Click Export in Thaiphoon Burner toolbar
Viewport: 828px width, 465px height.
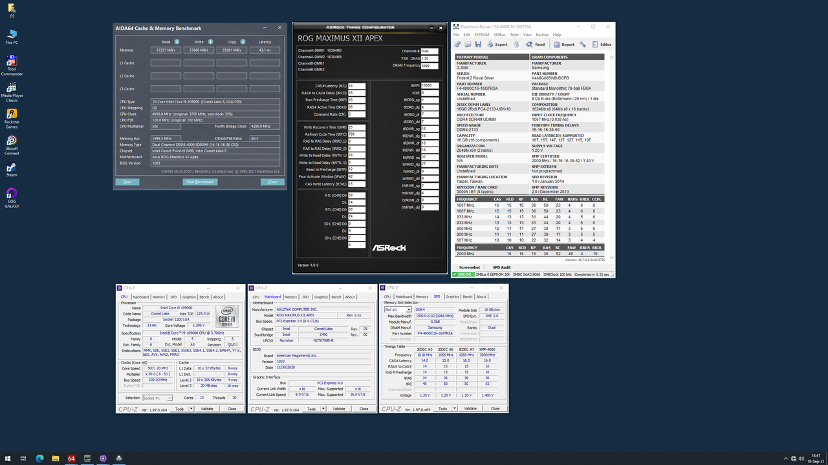click(497, 45)
